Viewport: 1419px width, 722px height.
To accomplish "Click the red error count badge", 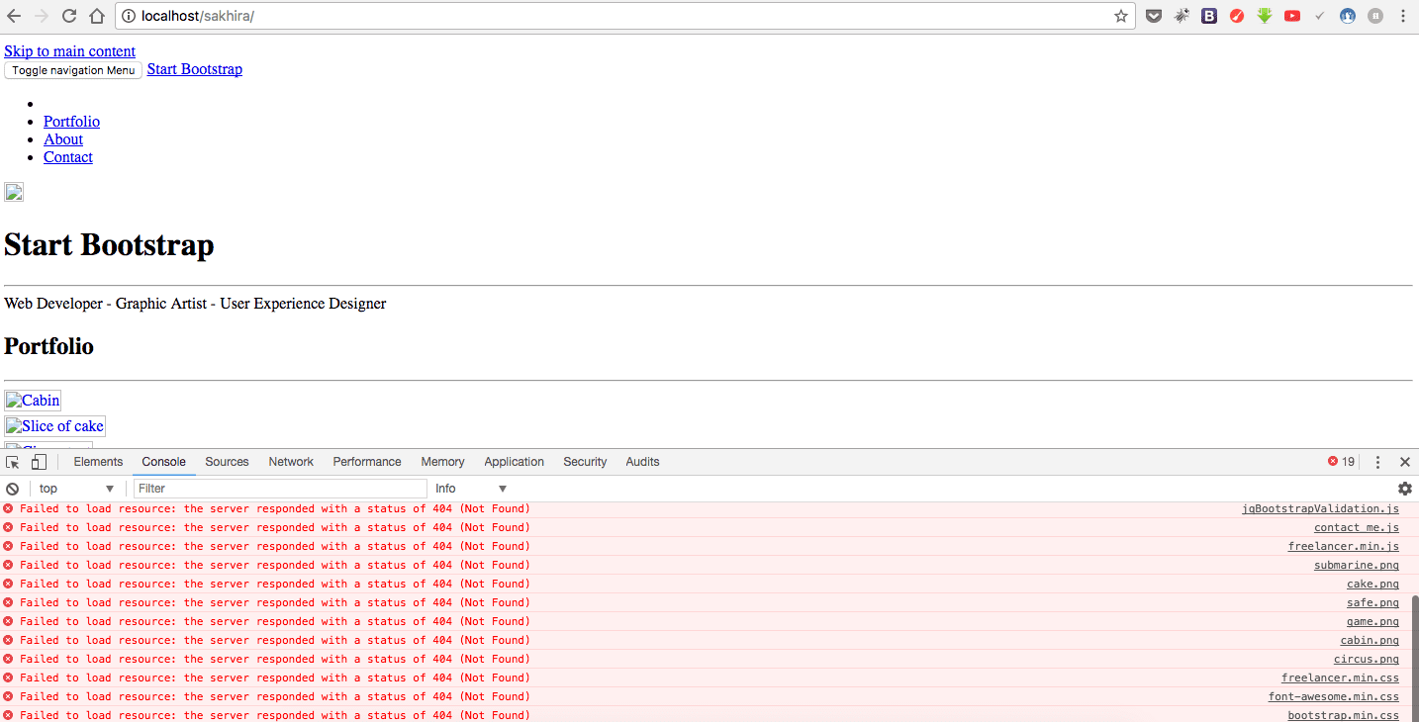I will 1341,462.
